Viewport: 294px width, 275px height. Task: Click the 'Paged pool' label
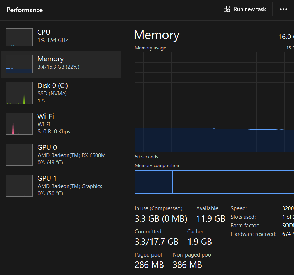pyautogui.click(x=148, y=255)
